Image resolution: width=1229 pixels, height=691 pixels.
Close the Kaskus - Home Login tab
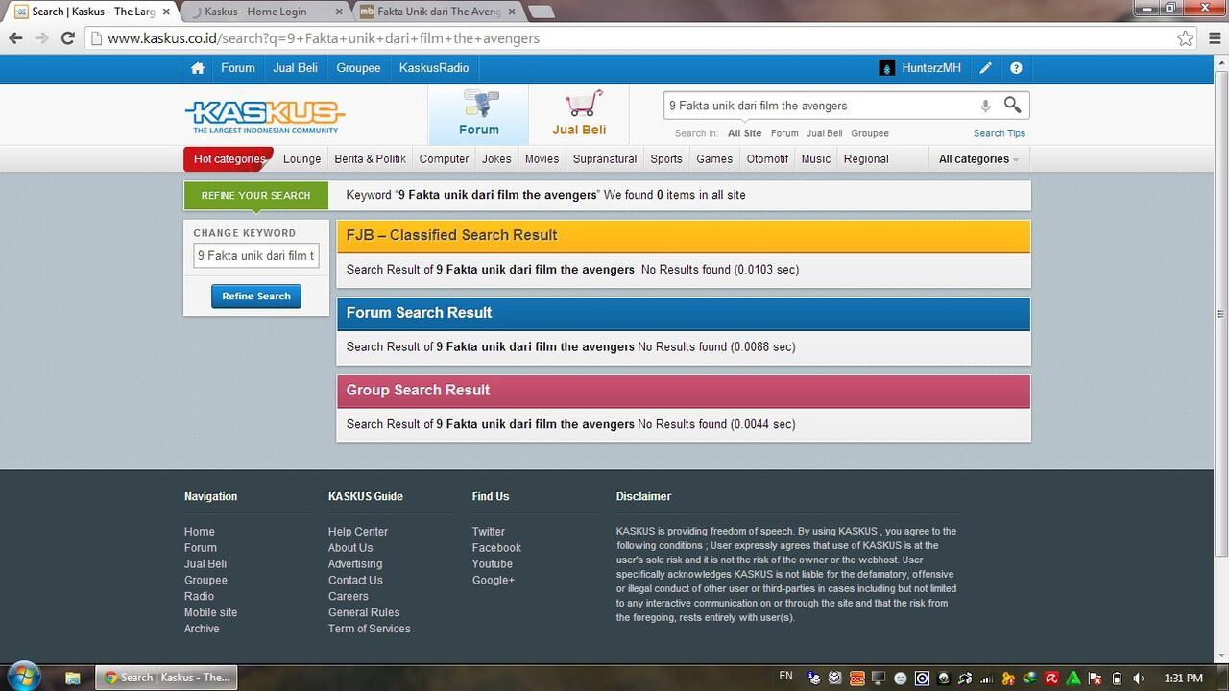pyautogui.click(x=337, y=12)
